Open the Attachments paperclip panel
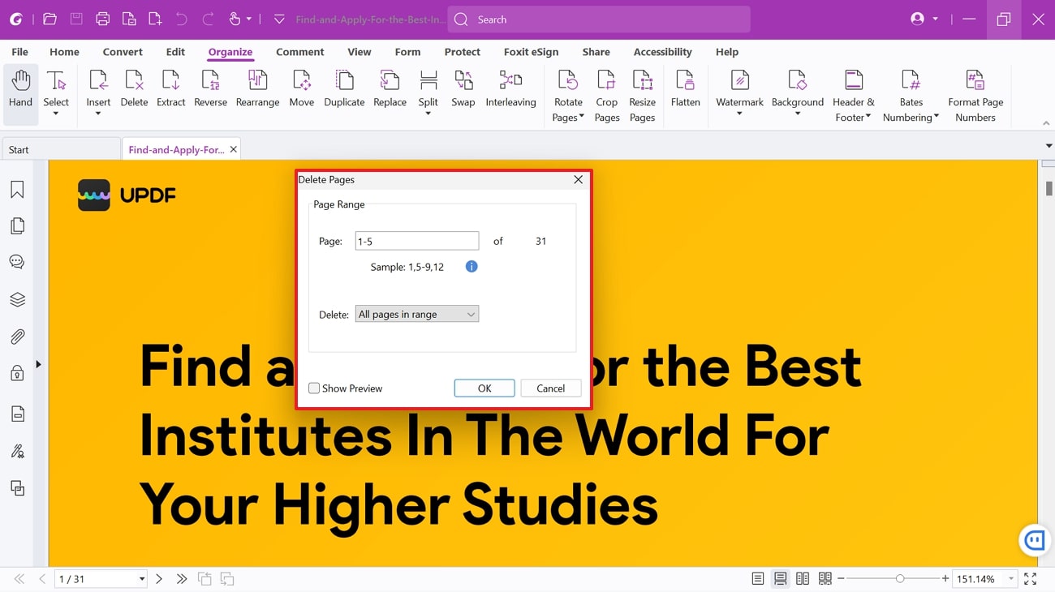Screen dimensions: 1055x592 17,337
